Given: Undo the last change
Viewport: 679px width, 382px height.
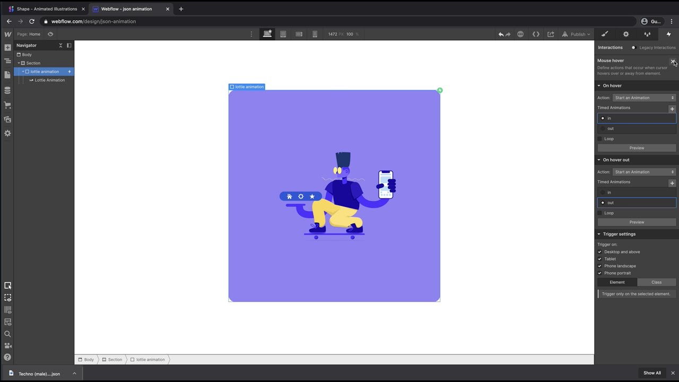Looking at the screenshot, I should (x=501, y=34).
